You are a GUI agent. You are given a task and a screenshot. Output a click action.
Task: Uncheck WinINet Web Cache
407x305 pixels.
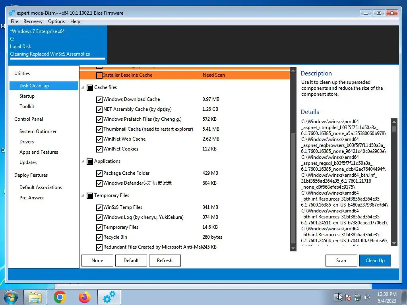coord(99,139)
